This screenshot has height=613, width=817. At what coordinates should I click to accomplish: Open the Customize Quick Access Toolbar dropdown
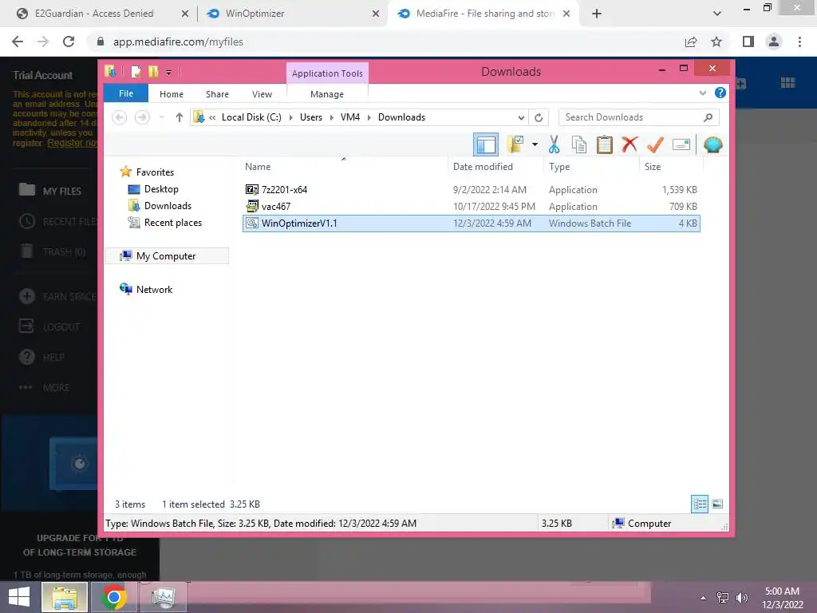(169, 73)
